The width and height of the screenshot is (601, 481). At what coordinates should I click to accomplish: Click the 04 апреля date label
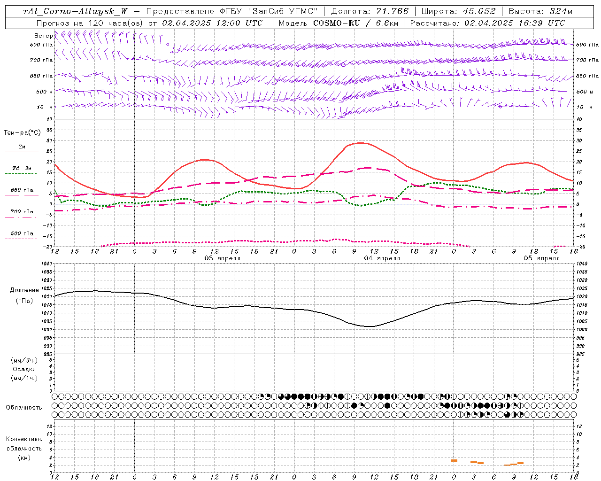[382, 258]
